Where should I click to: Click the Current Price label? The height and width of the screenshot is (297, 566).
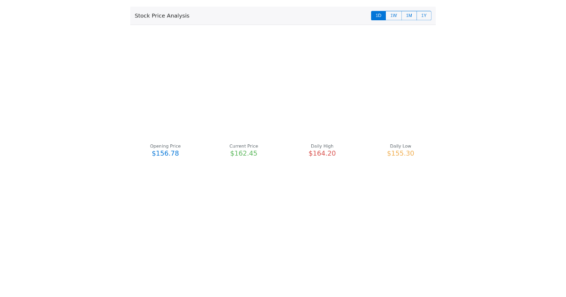[243, 146]
